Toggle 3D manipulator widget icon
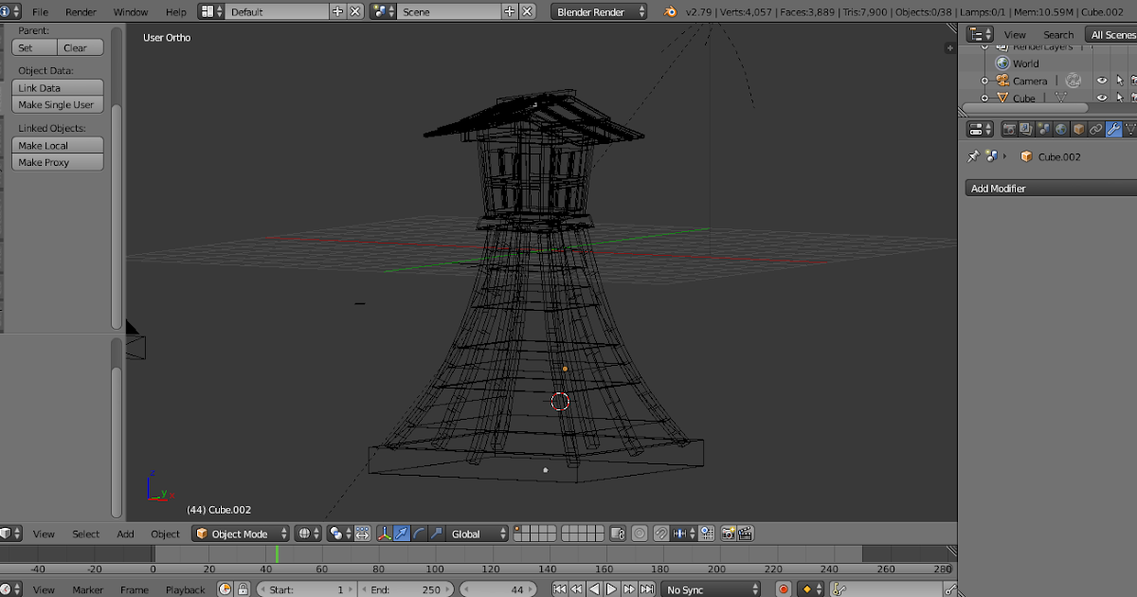Viewport: 1137px width, 597px height. pos(385,534)
